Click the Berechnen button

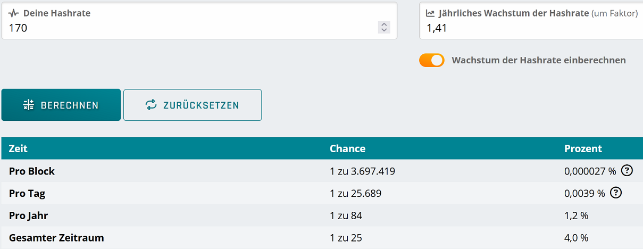(61, 105)
